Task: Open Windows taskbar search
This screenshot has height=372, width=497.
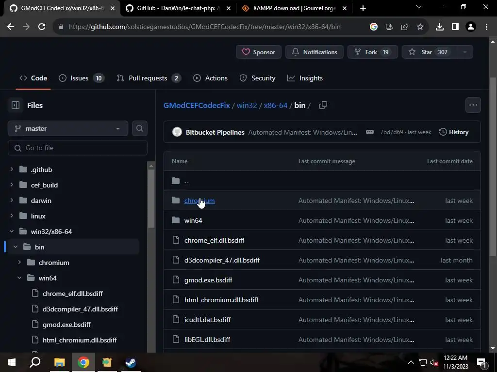Action: point(35,362)
